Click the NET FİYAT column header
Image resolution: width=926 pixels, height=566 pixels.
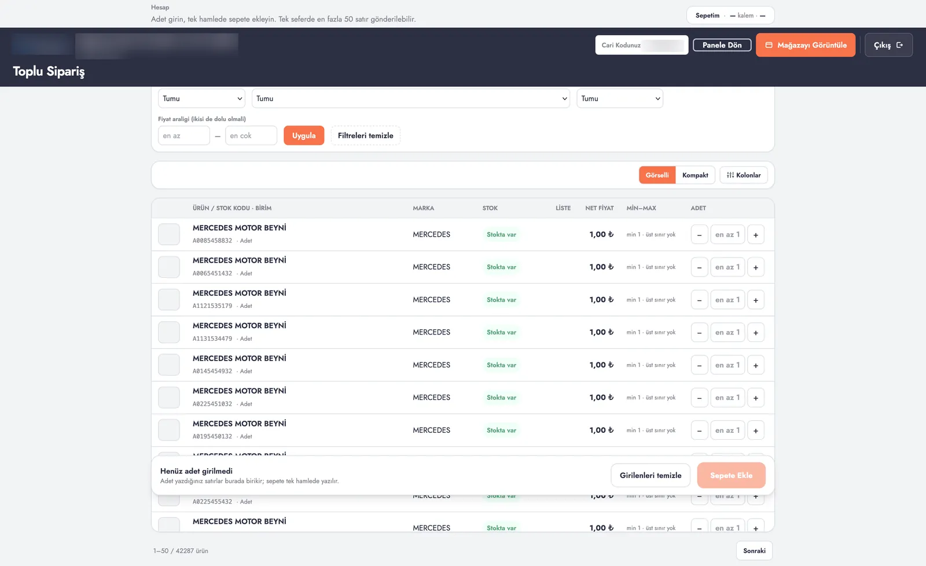pos(599,208)
